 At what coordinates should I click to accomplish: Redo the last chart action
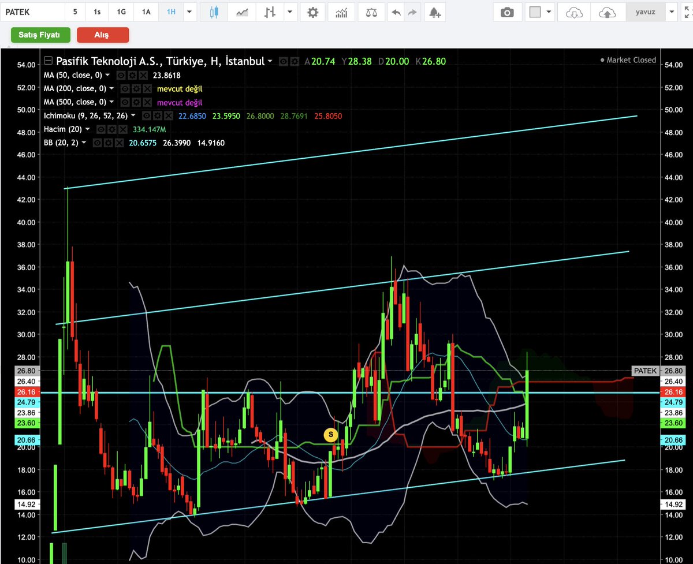click(412, 12)
